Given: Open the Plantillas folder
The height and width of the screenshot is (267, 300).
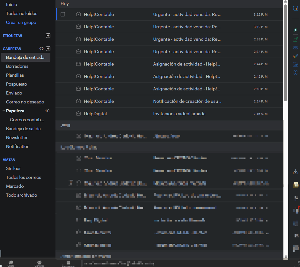Looking at the screenshot, I should tap(15, 75).
